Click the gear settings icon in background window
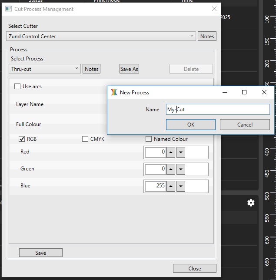This screenshot has width=276, height=280. click(251, 203)
